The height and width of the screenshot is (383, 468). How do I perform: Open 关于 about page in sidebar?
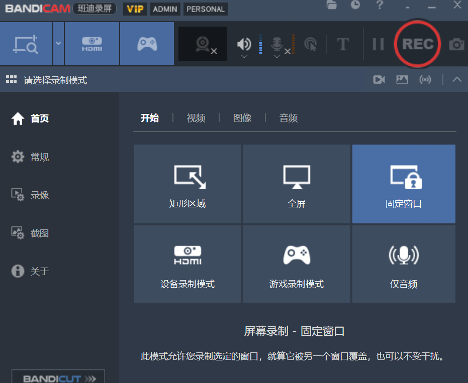coord(30,271)
